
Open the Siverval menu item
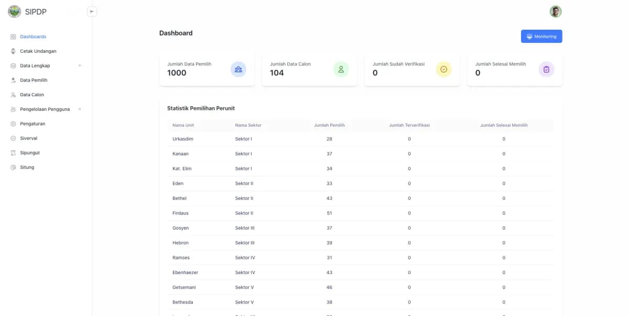click(x=29, y=139)
